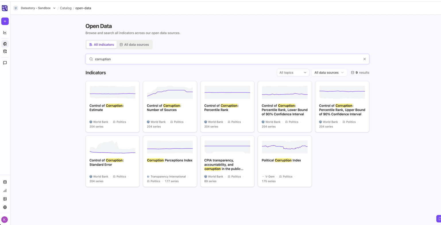Click the 'Indicators' section heading
The width and height of the screenshot is (441, 225).
[x=96, y=73]
